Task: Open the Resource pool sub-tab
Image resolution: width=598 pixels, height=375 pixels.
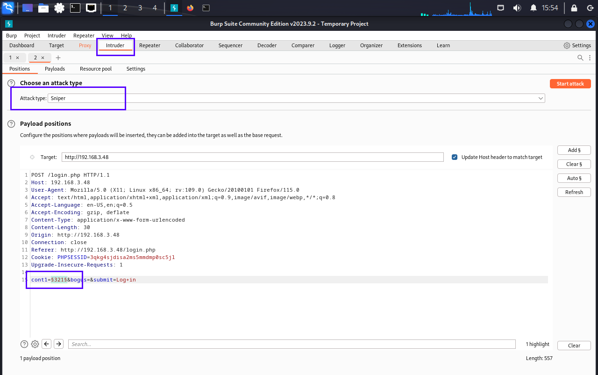Action: [96, 69]
